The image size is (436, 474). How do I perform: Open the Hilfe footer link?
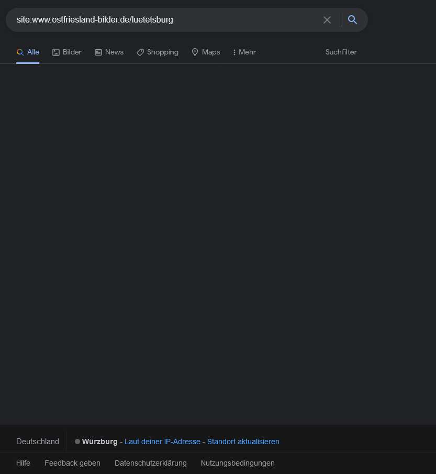[x=23, y=463]
